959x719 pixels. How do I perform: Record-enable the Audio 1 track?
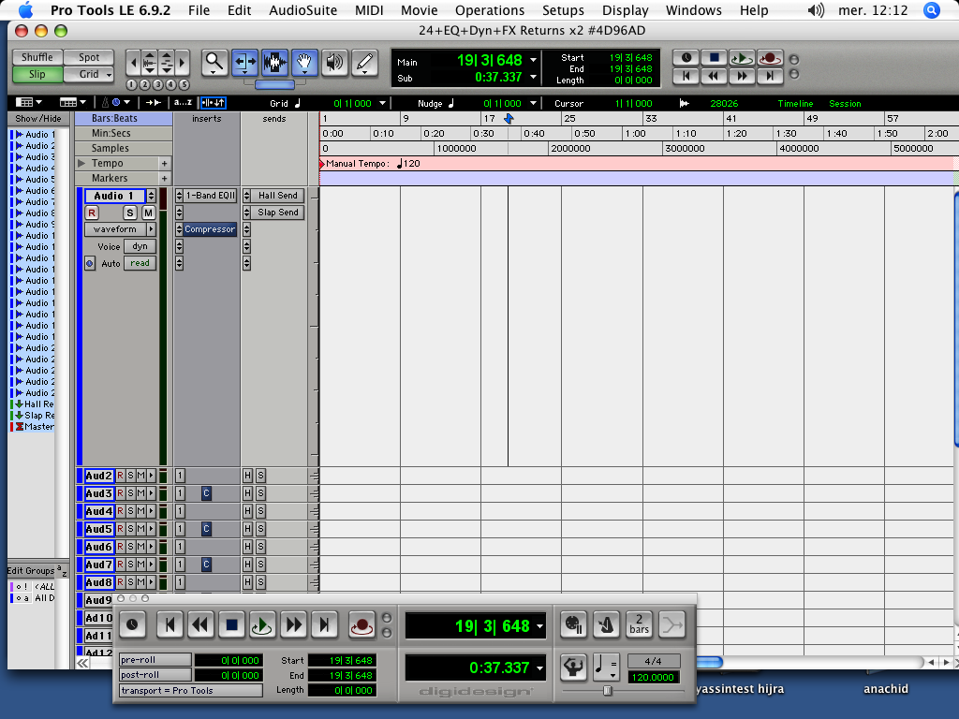coord(92,213)
